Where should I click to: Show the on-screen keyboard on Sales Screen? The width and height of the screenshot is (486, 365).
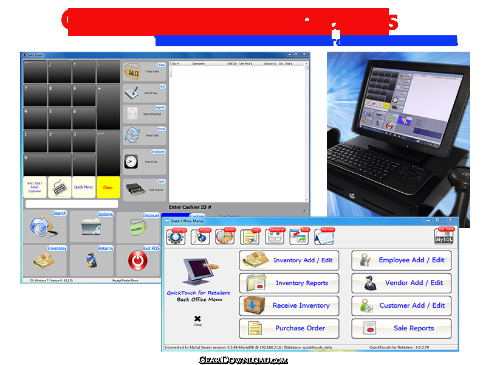(60, 187)
